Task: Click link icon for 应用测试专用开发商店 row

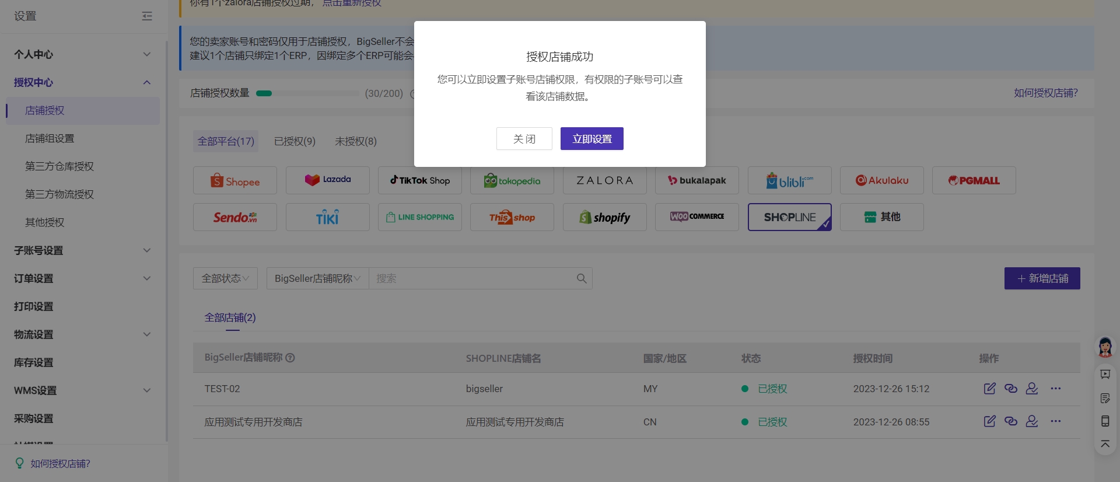Action: coord(1011,421)
